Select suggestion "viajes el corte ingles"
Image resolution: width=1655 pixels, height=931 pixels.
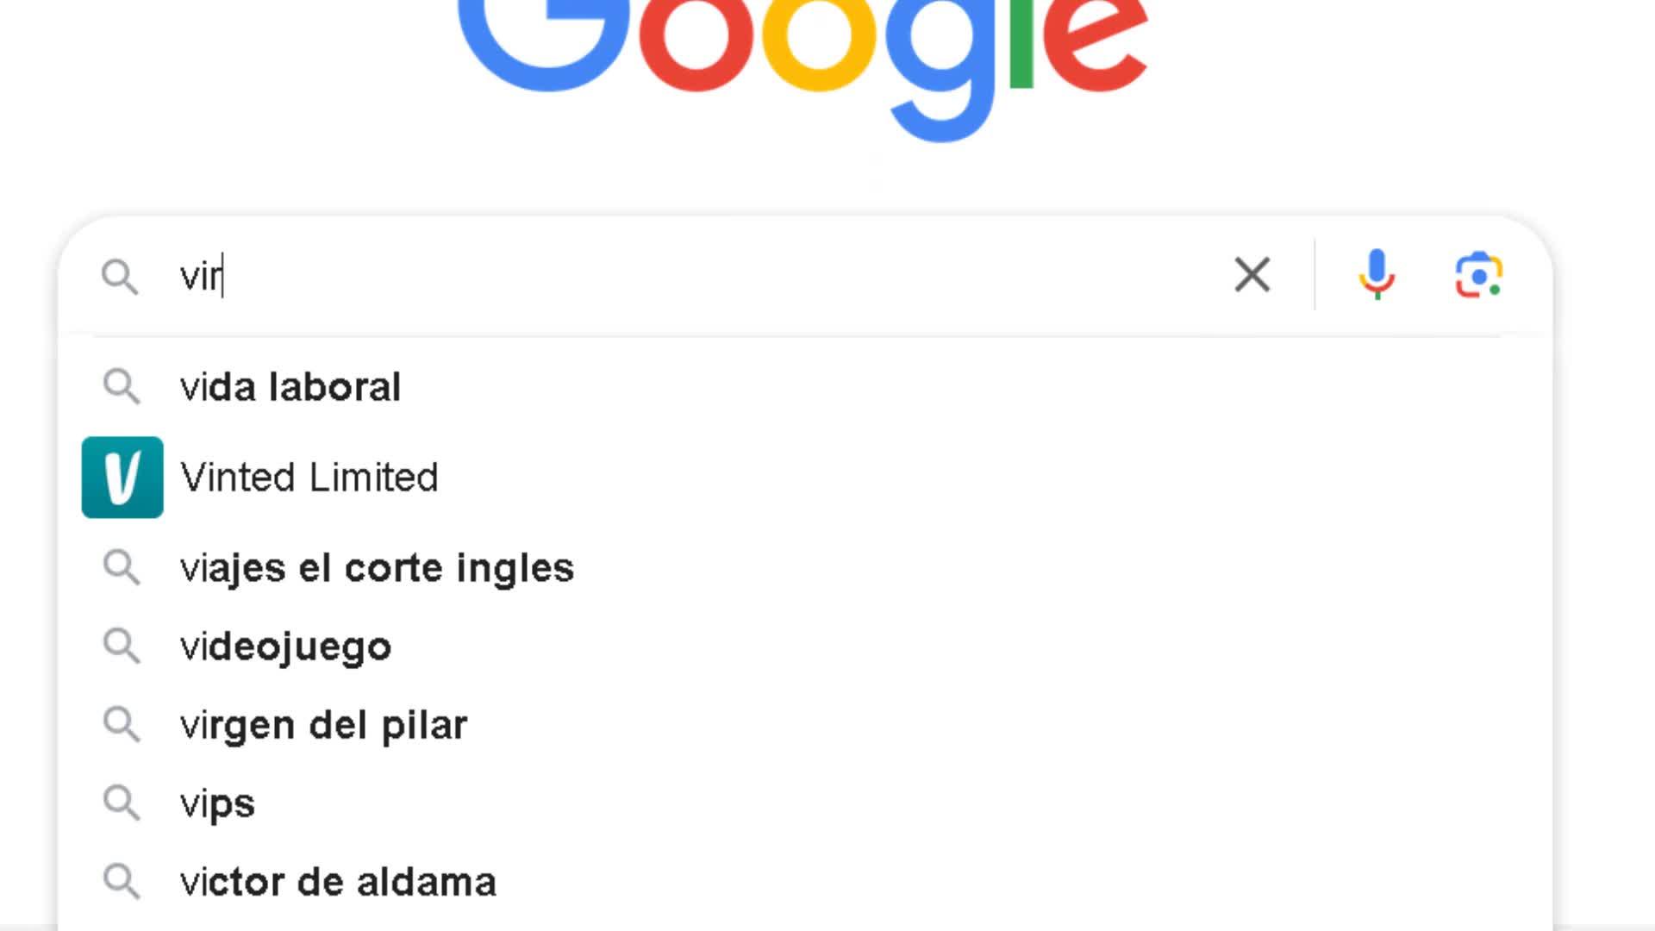pyautogui.click(x=377, y=568)
